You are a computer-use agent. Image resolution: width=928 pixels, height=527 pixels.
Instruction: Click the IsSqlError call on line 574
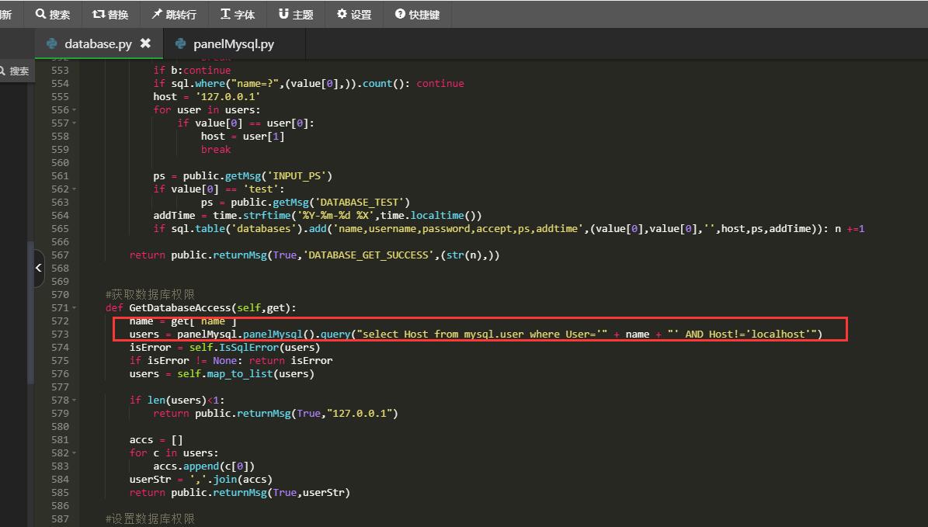click(249, 347)
